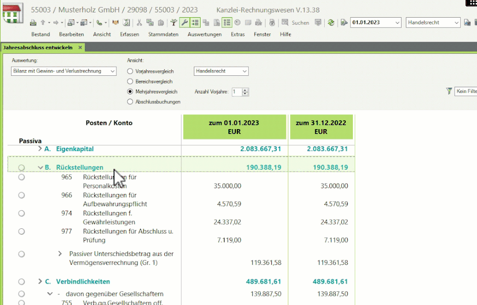Click the overlapping gray squares toolbar icon
This screenshot has height=305, width=477.
(x=206, y=22)
